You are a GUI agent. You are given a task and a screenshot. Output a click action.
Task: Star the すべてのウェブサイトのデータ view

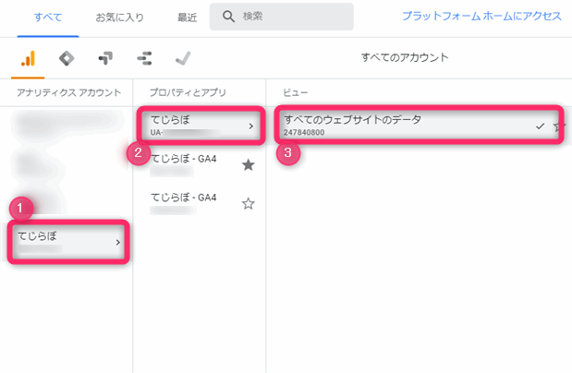click(x=559, y=126)
